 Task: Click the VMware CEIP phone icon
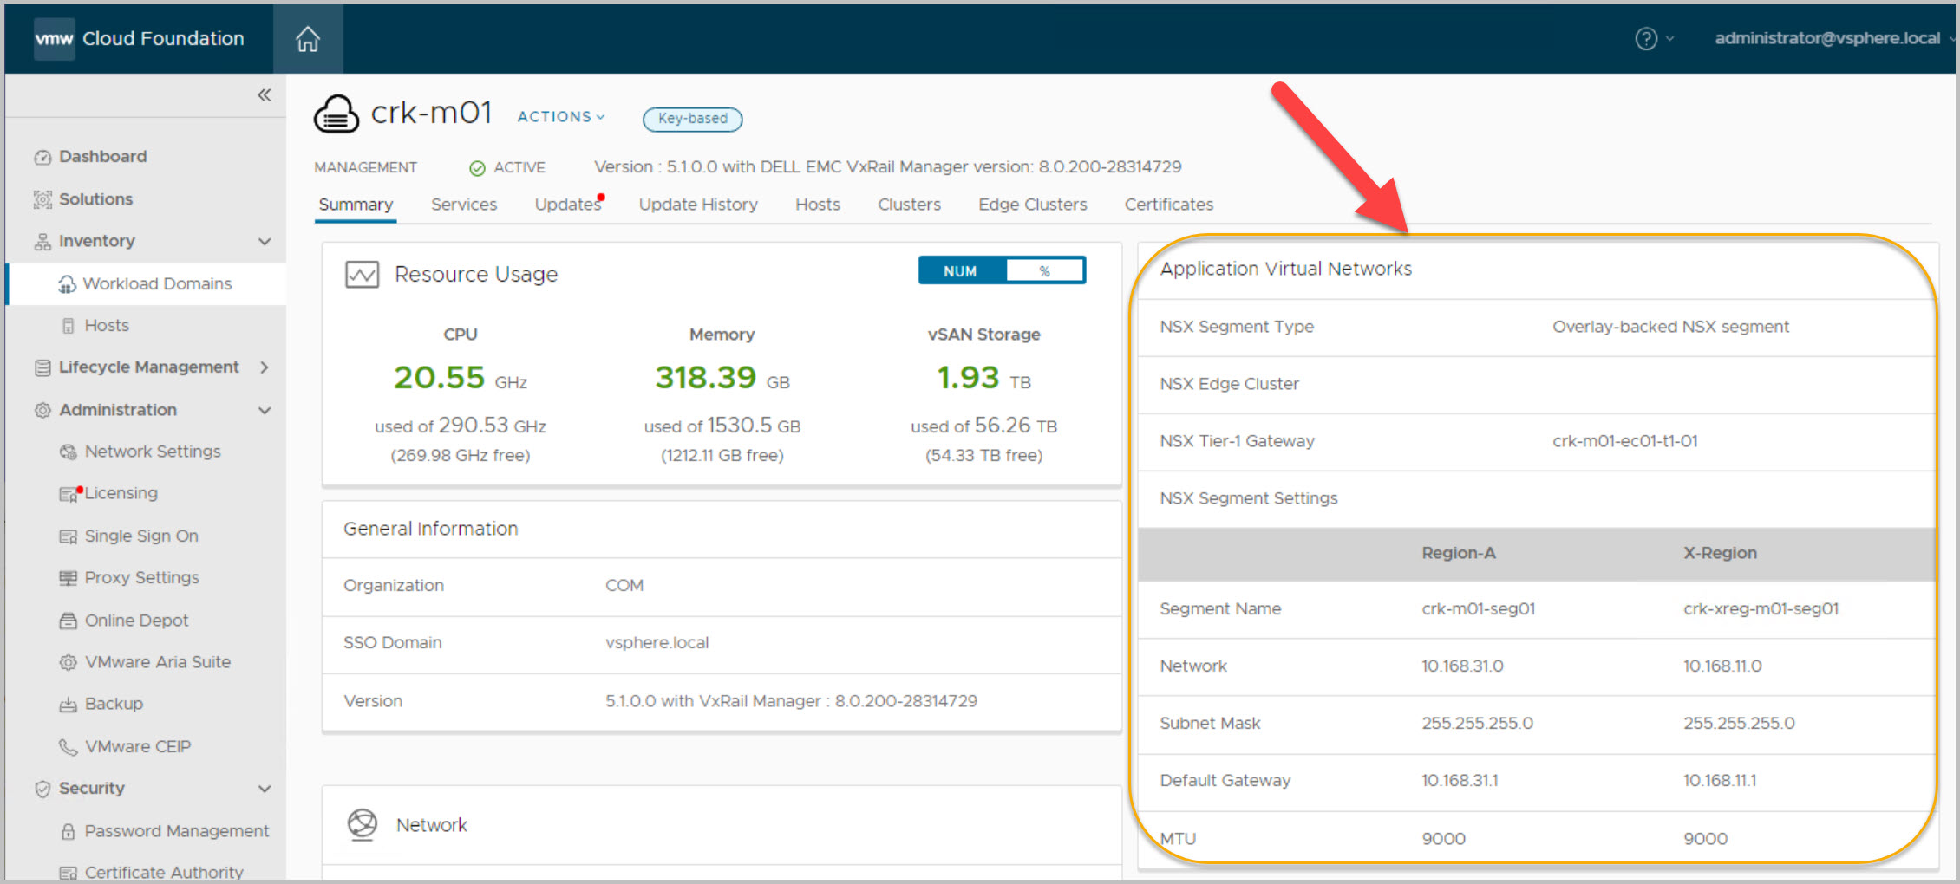point(68,747)
